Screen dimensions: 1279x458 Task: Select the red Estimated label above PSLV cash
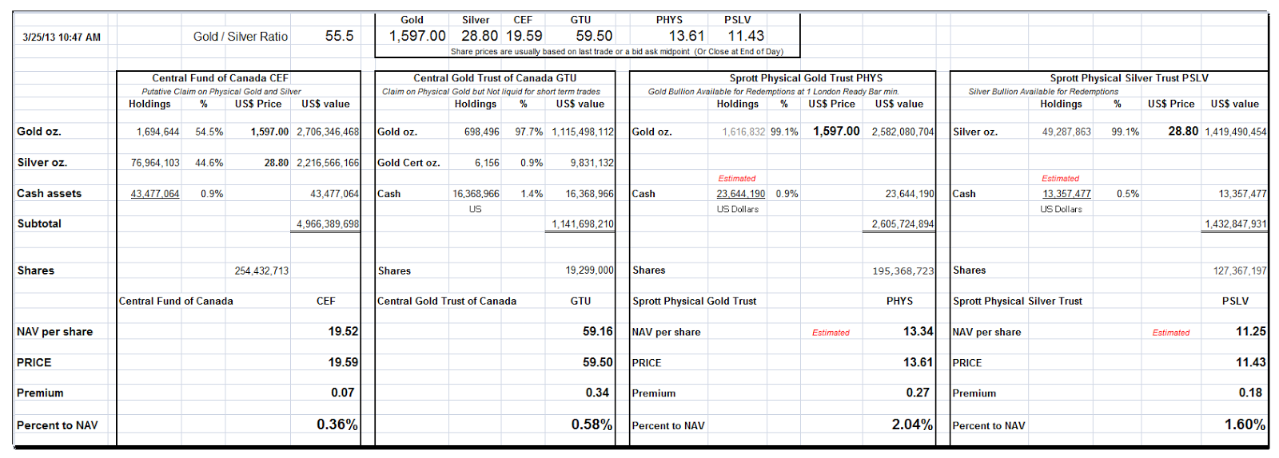click(1060, 179)
